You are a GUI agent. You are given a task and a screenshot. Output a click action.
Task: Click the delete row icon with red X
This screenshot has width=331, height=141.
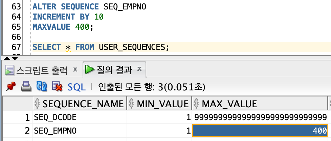pos(57,86)
